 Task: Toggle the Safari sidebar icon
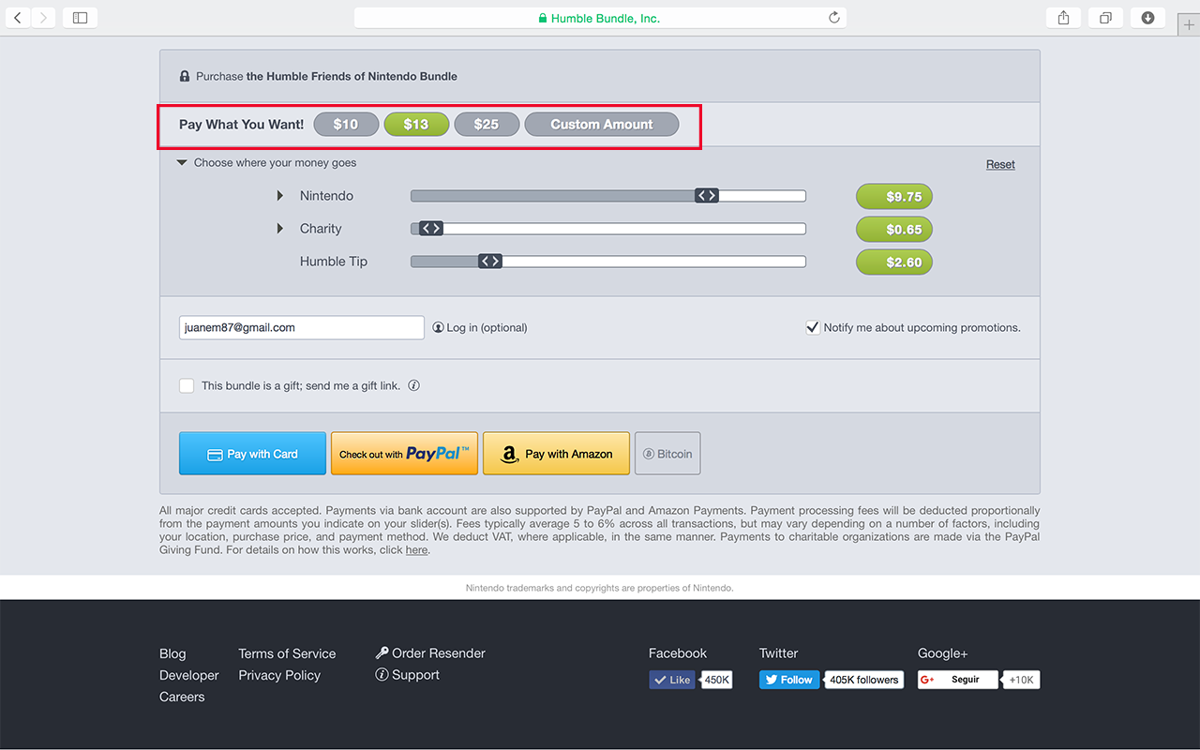(80, 18)
